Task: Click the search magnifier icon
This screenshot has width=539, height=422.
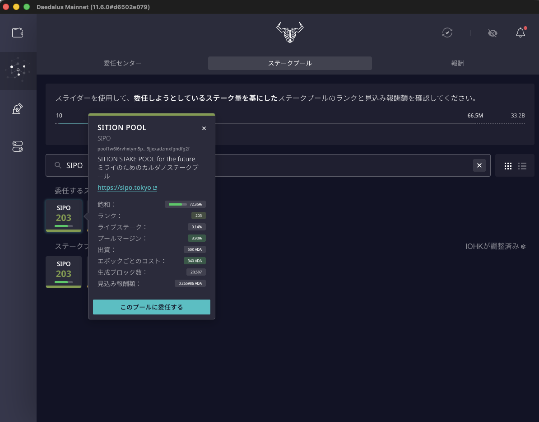Action: (x=58, y=165)
